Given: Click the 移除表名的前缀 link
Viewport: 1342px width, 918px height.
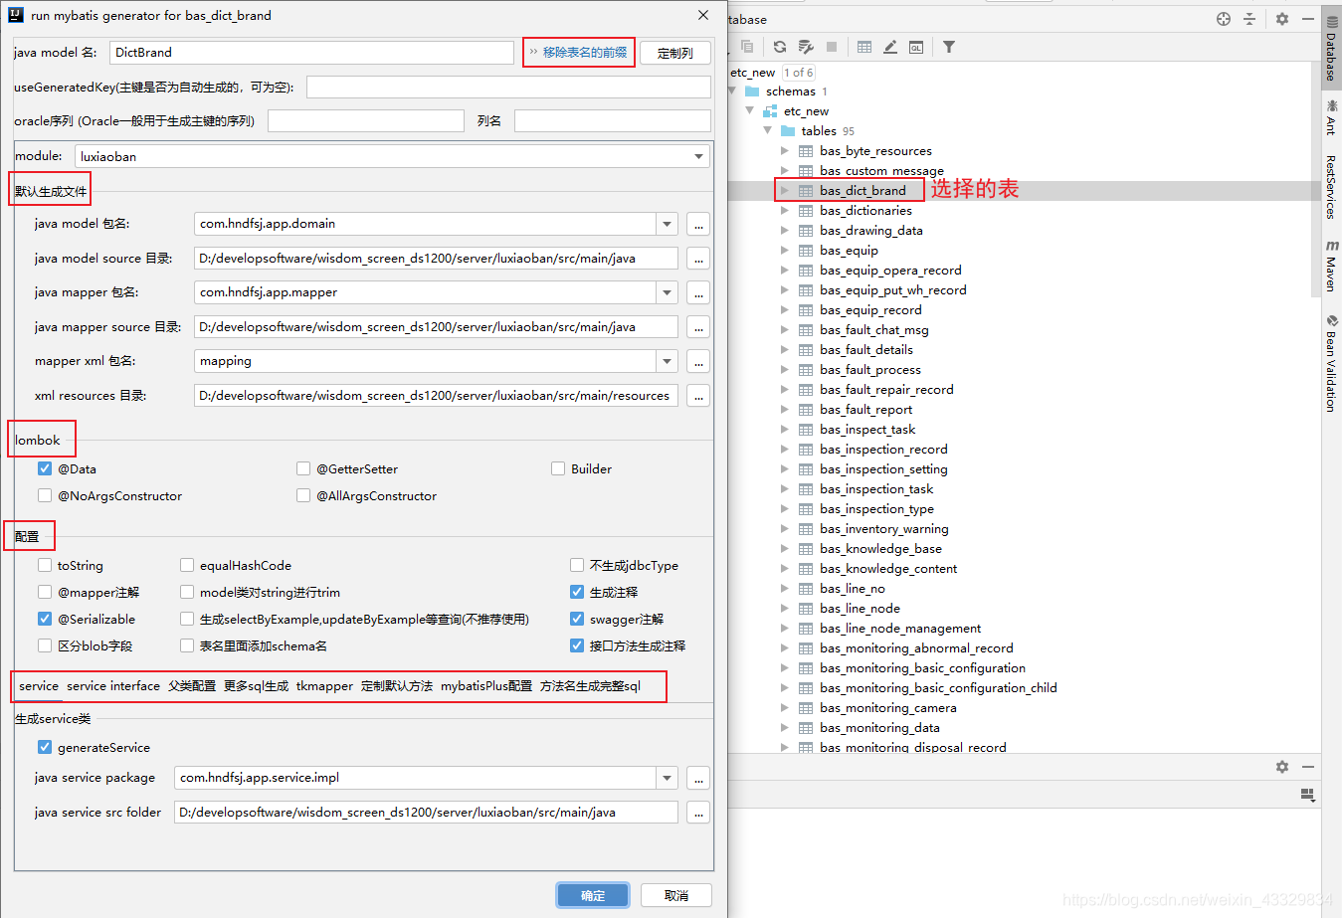Looking at the screenshot, I should point(585,52).
